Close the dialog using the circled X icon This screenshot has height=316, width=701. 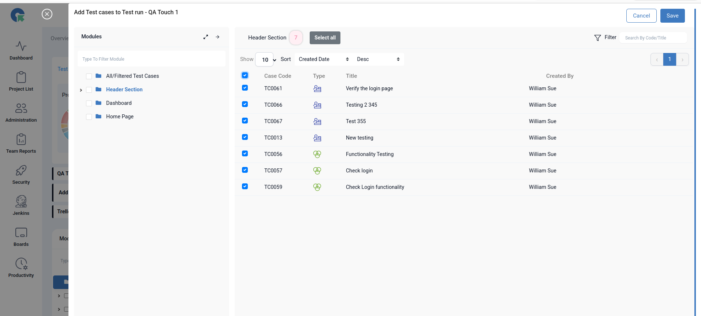pyautogui.click(x=47, y=14)
